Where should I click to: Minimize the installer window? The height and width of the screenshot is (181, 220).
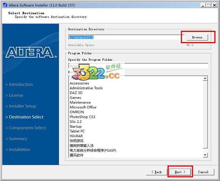pos(203,5)
